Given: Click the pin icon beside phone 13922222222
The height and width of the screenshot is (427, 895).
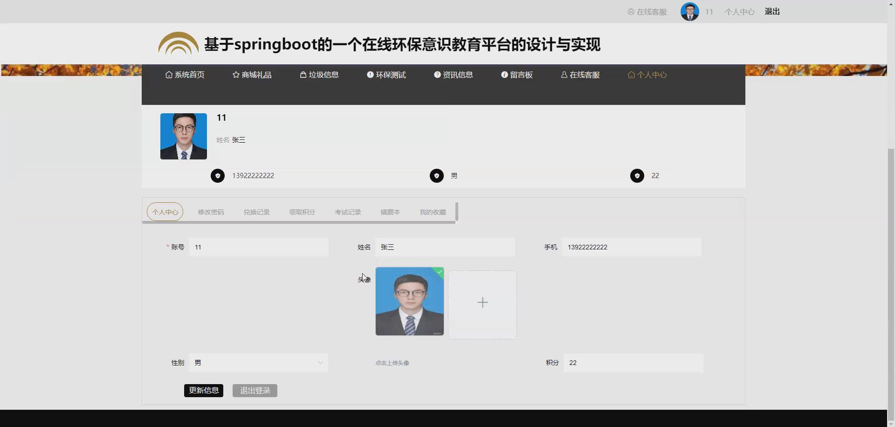Looking at the screenshot, I should pos(218,176).
